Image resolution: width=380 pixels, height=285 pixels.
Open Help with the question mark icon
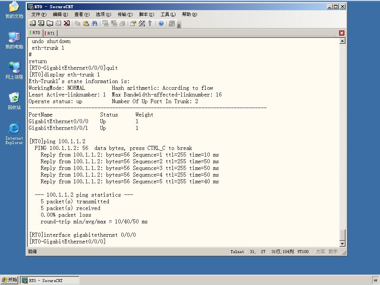pyautogui.click(x=161, y=23)
